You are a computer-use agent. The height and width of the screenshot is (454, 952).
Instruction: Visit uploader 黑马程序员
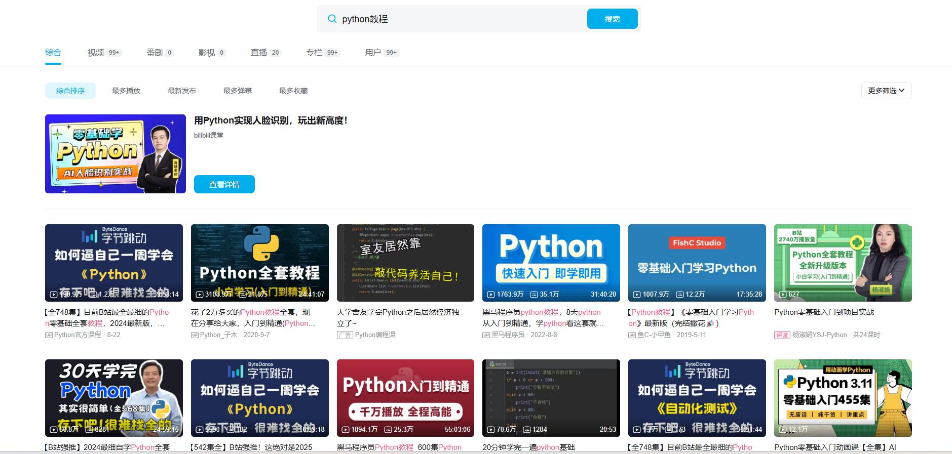coord(508,335)
